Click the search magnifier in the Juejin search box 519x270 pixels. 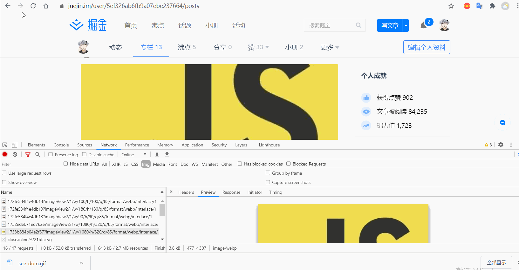359,25
